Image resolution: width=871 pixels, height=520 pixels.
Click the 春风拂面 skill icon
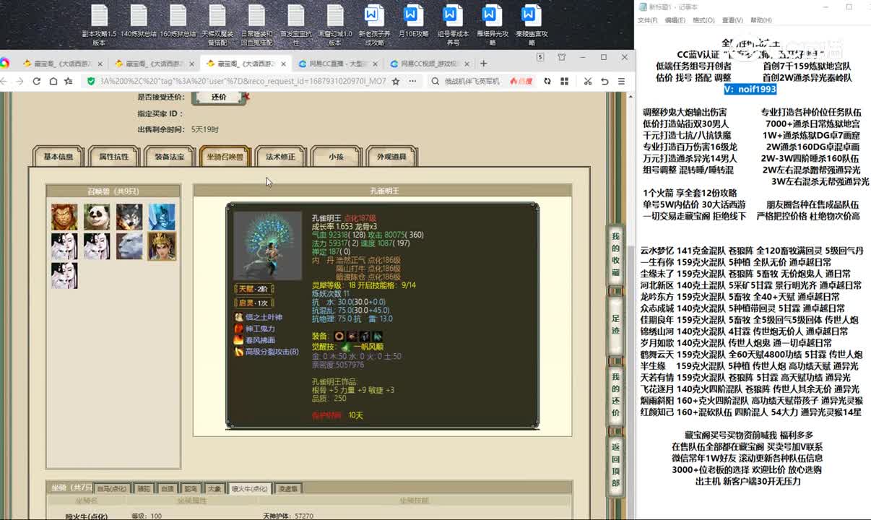(x=239, y=340)
